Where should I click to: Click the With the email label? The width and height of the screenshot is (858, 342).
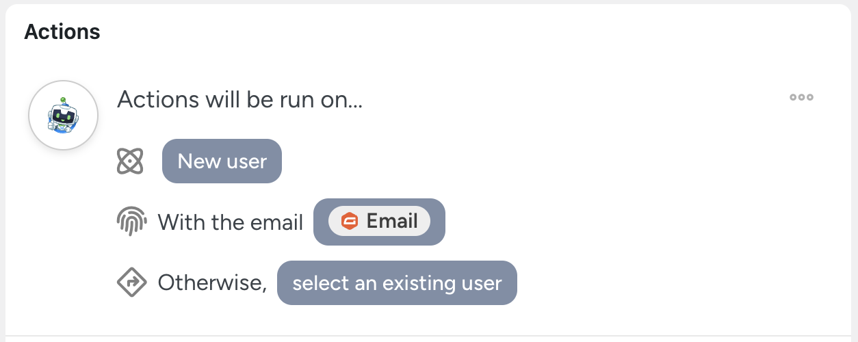click(x=231, y=222)
